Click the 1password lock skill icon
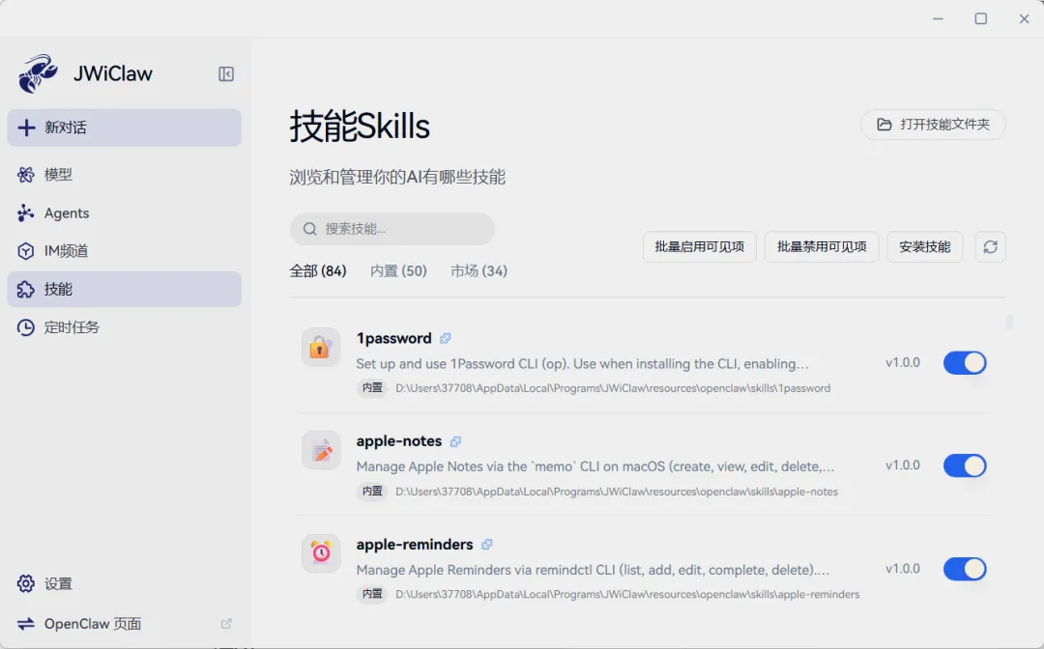Screen dimensions: 1044x649 pos(321,348)
